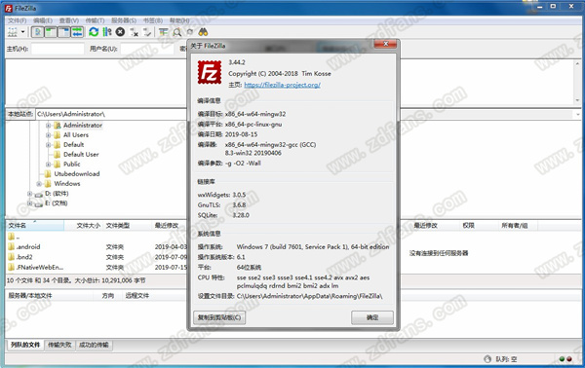Screen dimensions: 585x368
Task: Select the Administrator folder in tree
Action: point(83,126)
